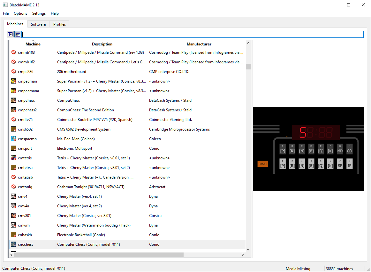Viewport: 371px width, 272px height.
Task: Select the Machines tab
Action: point(15,24)
